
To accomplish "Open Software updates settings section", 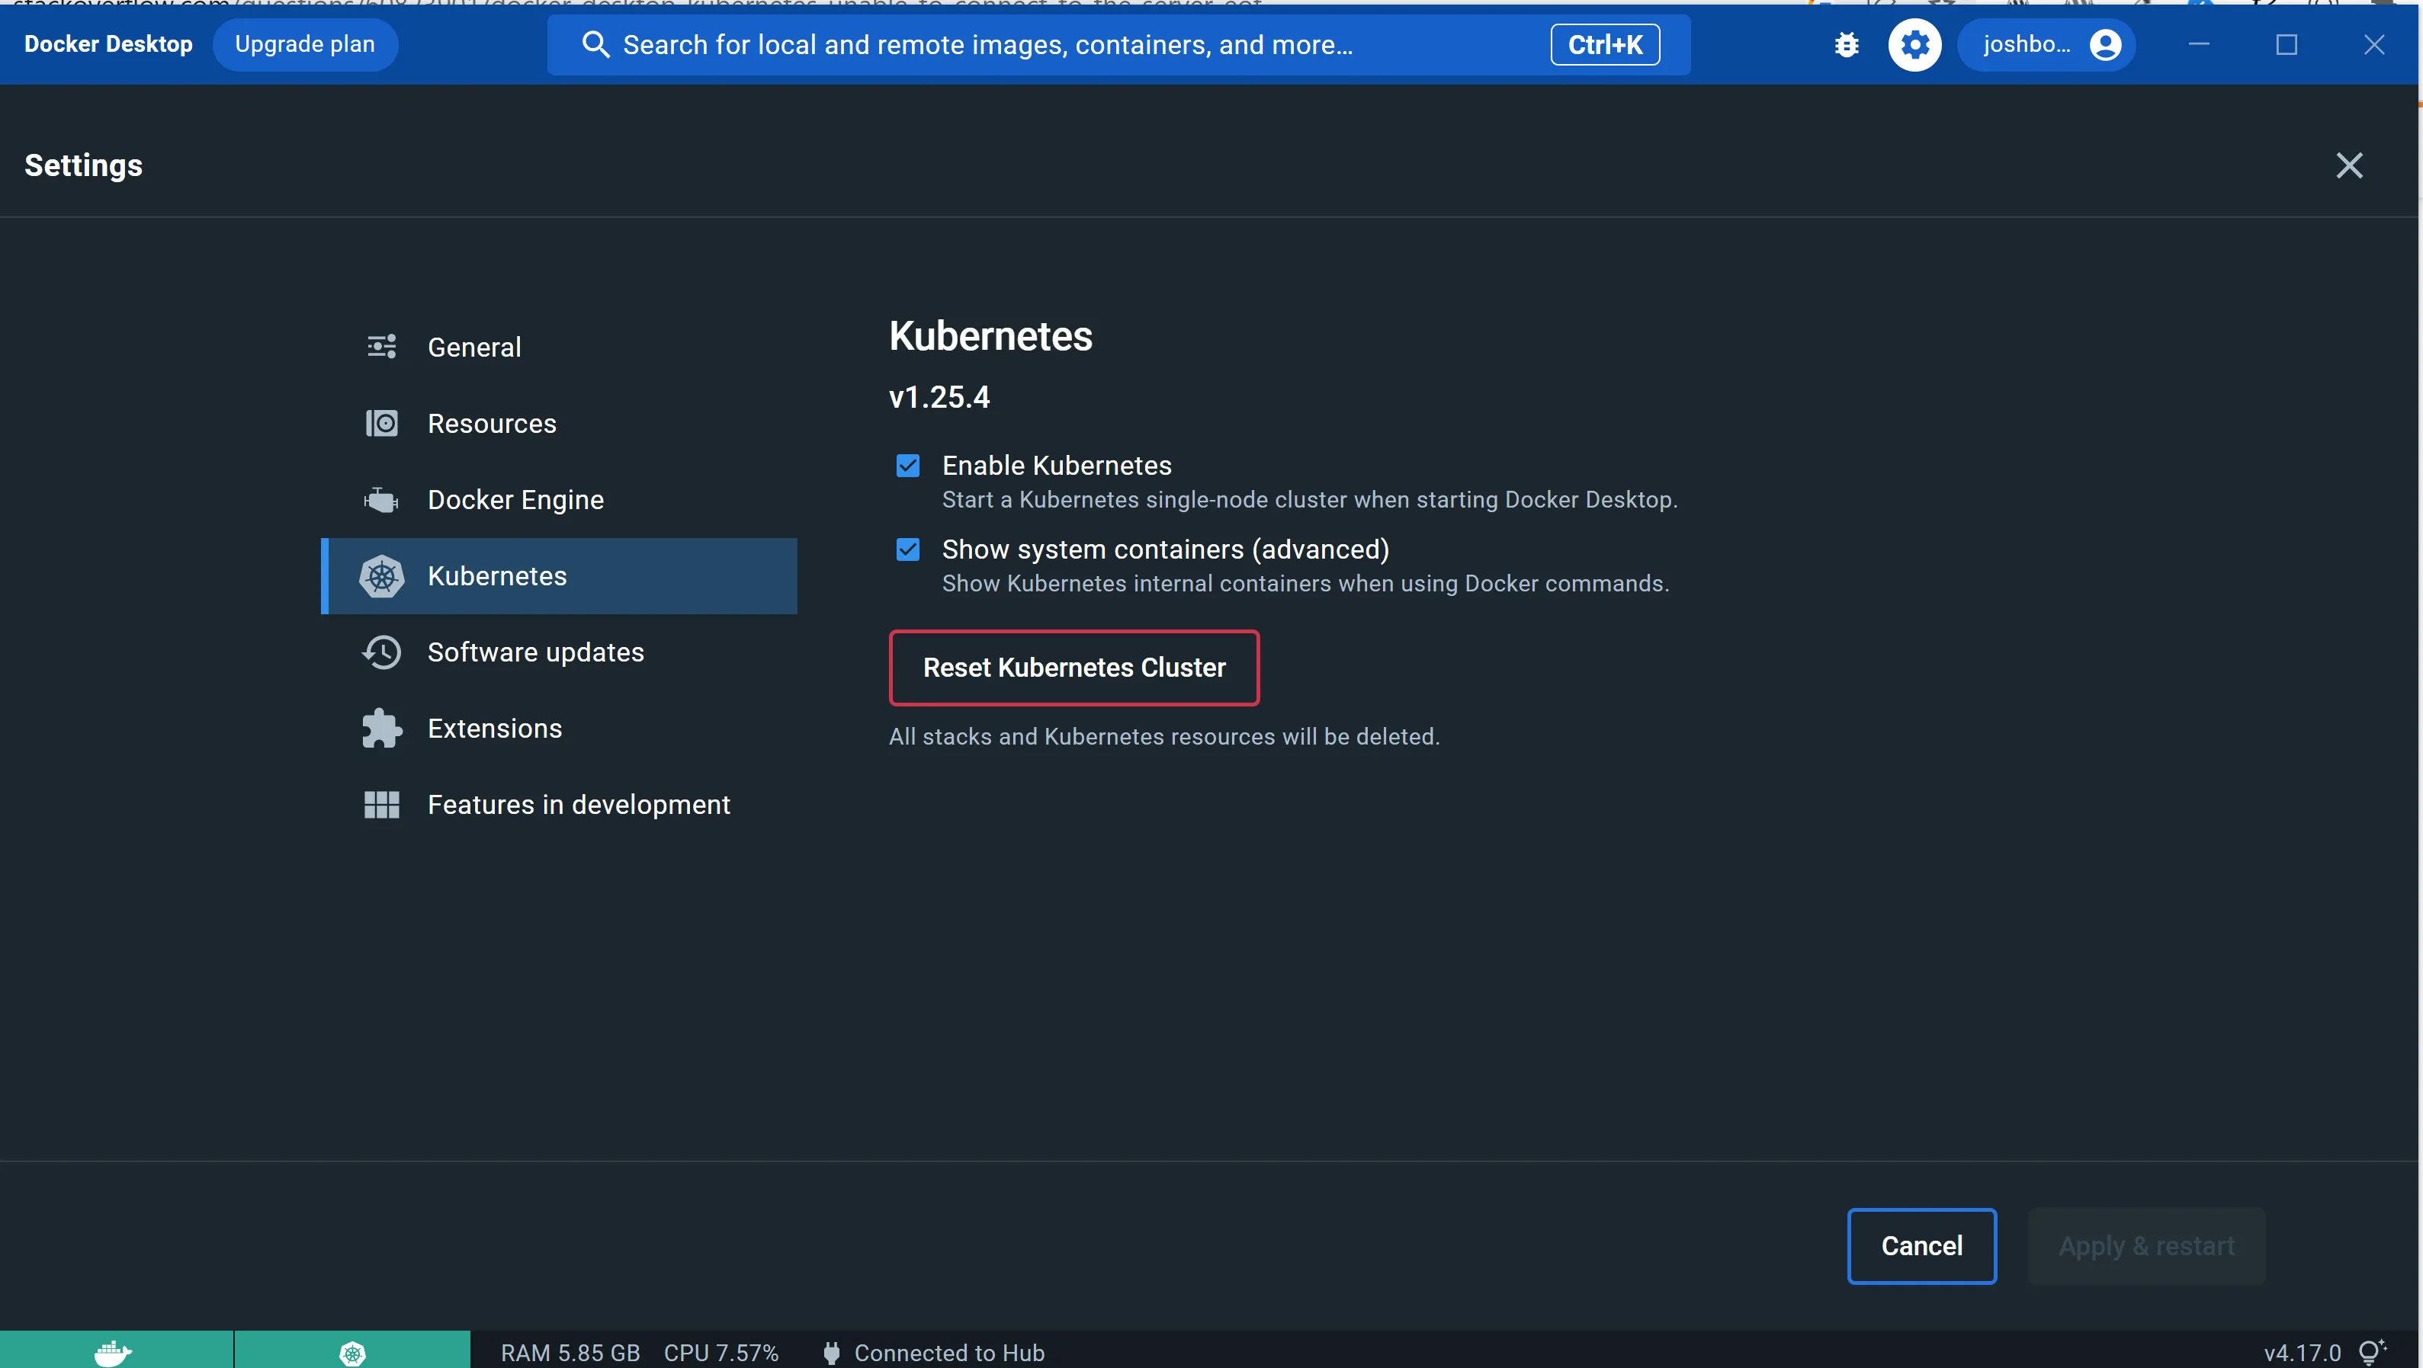I will coord(535,652).
